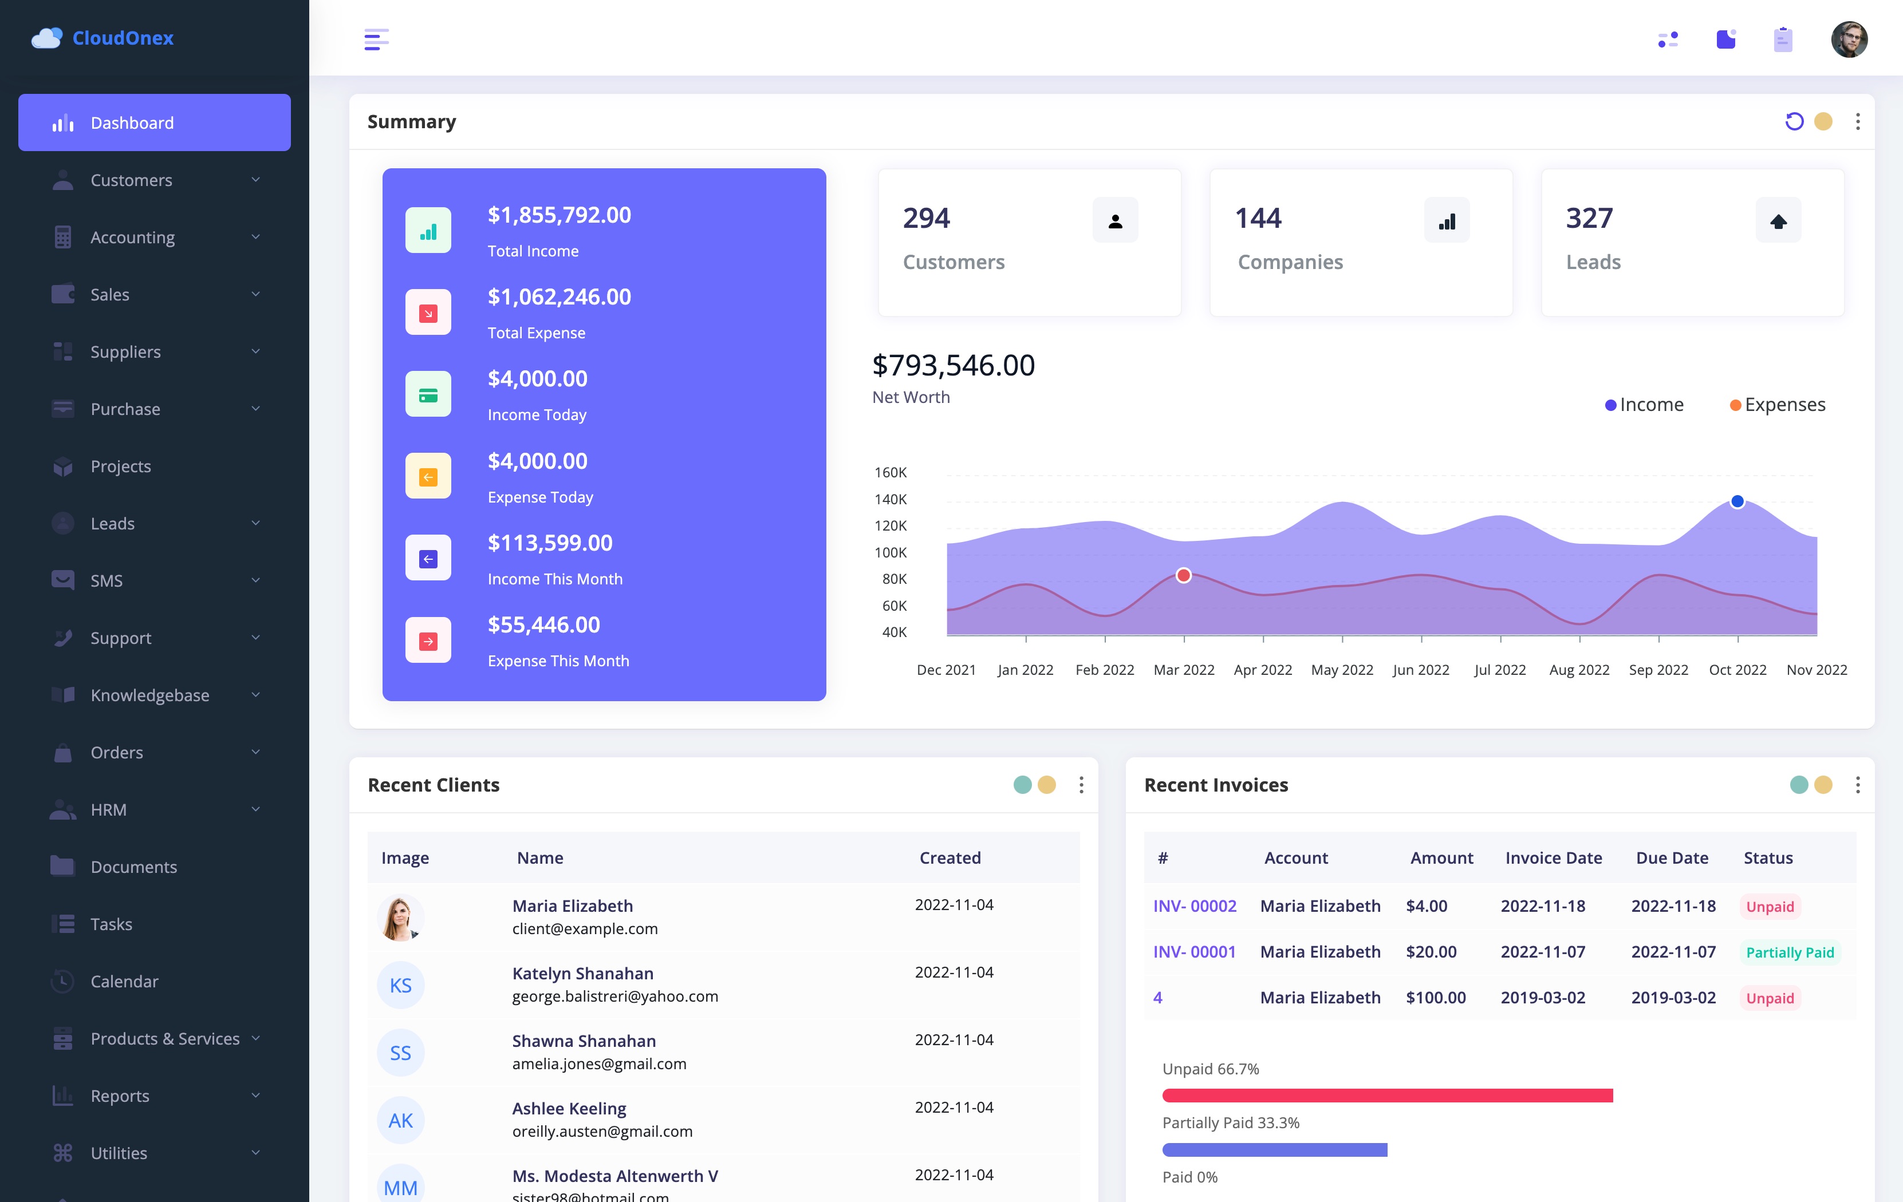The image size is (1903, 1202).
Task: Click the dots settings icon in header
Action: pos(1668,39)
